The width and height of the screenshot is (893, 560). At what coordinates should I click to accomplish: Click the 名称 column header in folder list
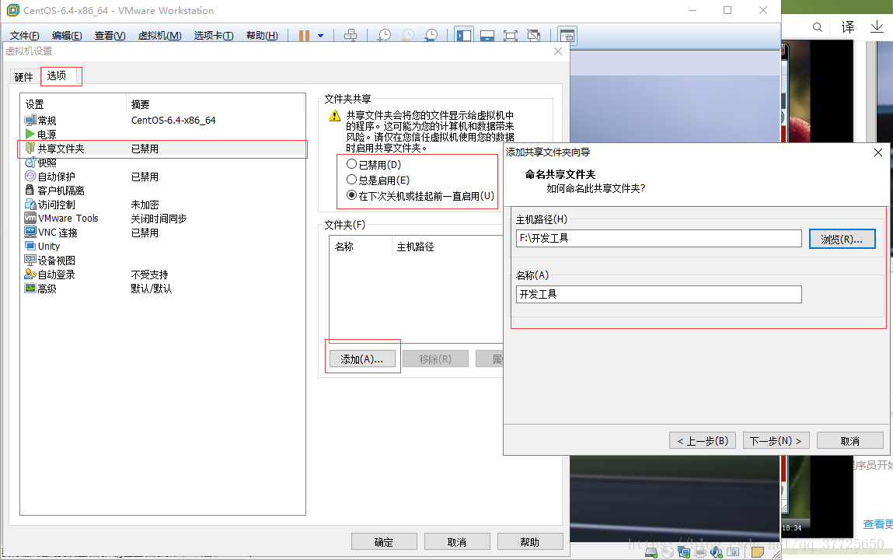(x=361, y=247)
